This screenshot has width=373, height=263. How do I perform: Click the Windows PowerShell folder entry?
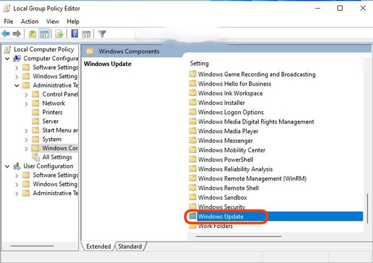pyautogui.click(x=225, y=160)
